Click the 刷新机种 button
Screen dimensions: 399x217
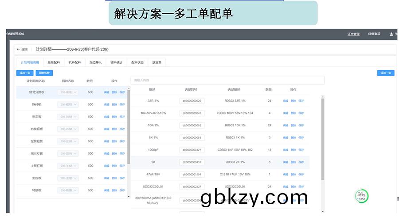coord(45,73)
